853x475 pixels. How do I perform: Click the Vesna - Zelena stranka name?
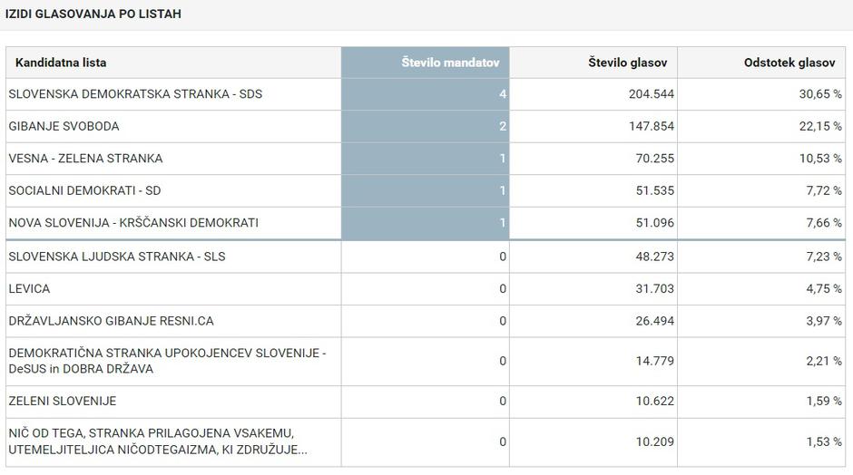coord(85,159)
